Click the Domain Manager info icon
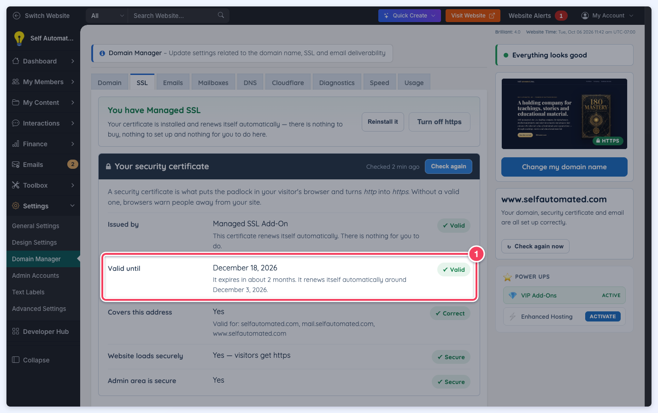Image resolution: width=658 pixels, height=413 pixels. coord(102,53)
